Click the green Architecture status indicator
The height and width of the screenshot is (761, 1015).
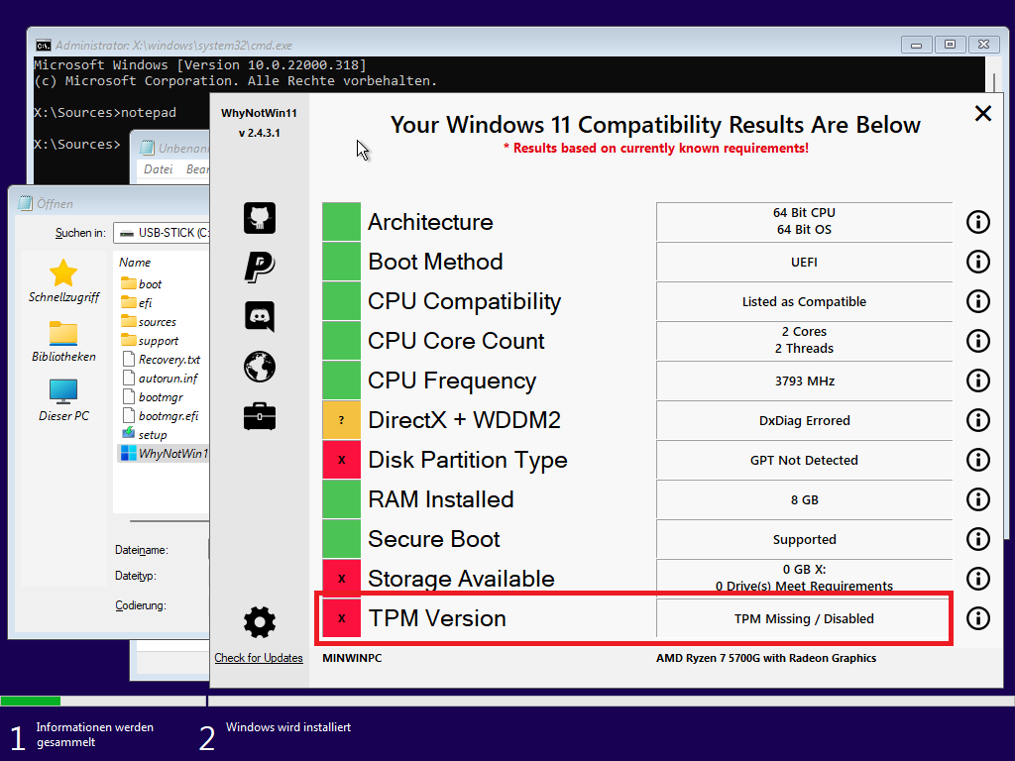tap(341, 222)
